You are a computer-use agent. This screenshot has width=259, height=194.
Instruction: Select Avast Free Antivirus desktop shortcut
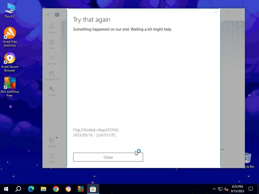[x=10, y=37]
